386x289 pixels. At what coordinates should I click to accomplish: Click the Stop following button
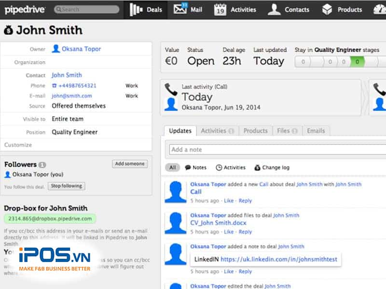67,186
